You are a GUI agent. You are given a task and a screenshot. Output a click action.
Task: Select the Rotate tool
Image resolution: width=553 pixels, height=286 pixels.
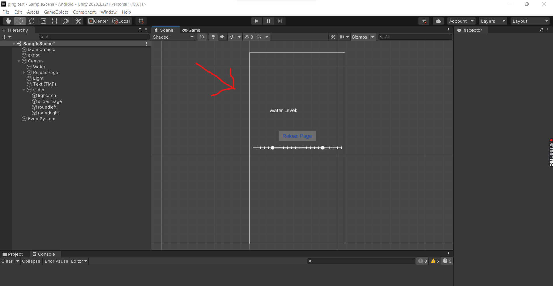pos(32,21)
